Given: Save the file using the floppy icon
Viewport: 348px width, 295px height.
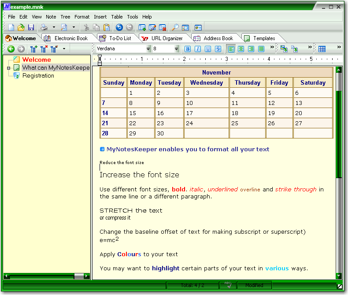Looking at the screenshot, I should pos(31,27).
